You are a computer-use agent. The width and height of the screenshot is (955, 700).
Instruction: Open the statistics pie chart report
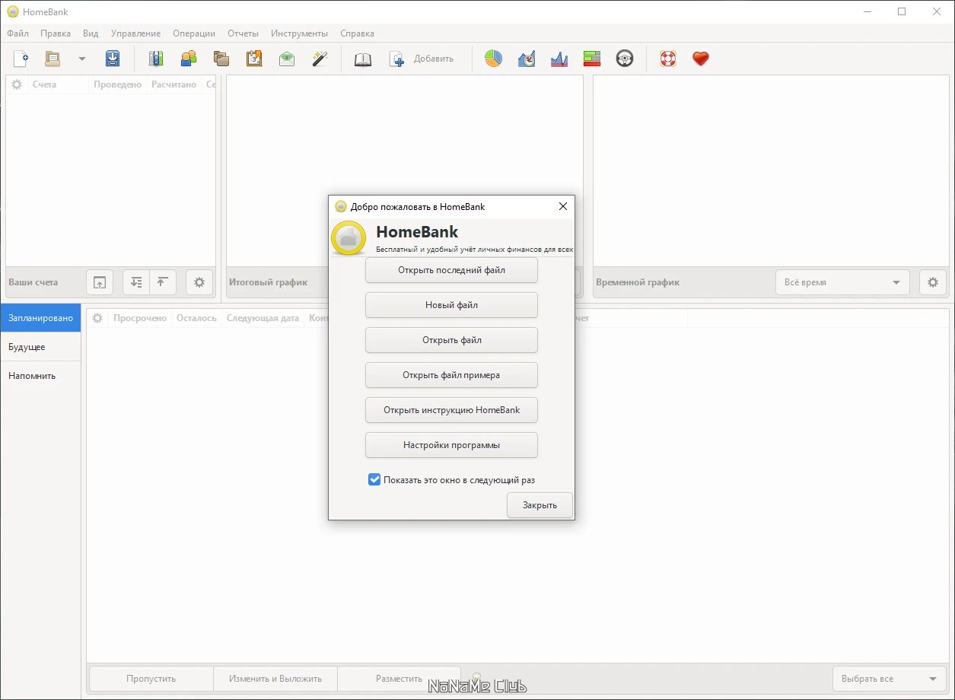coord(494,59)
